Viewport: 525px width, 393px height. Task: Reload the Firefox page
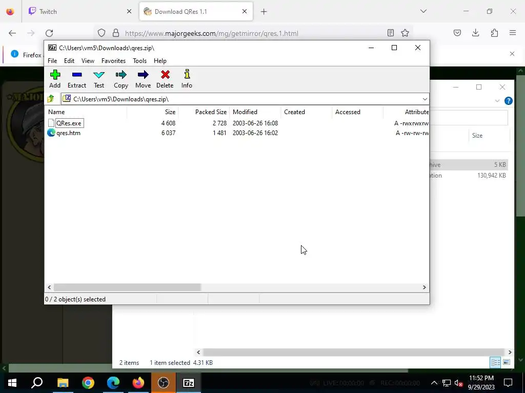[49, 33]
